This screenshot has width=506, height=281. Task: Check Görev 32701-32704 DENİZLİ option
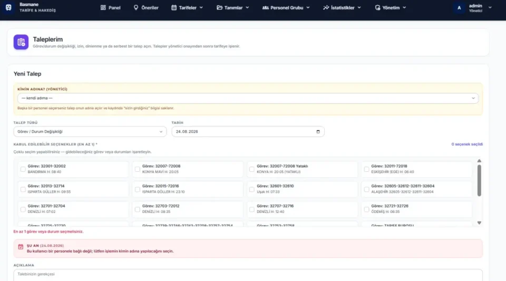tap(23, 209)
